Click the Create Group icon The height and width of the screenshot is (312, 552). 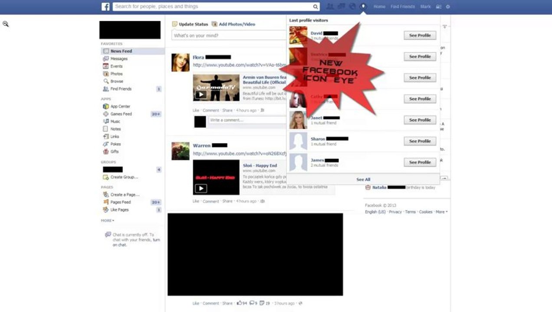(x=106, y=177)
